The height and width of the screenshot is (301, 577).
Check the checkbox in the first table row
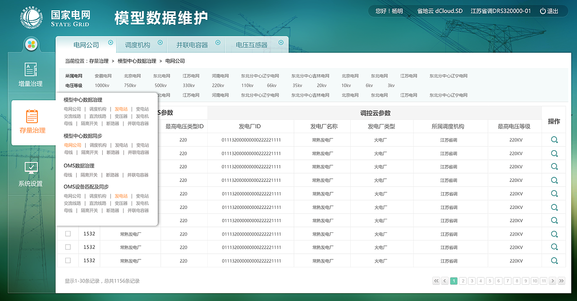point(68,140)
